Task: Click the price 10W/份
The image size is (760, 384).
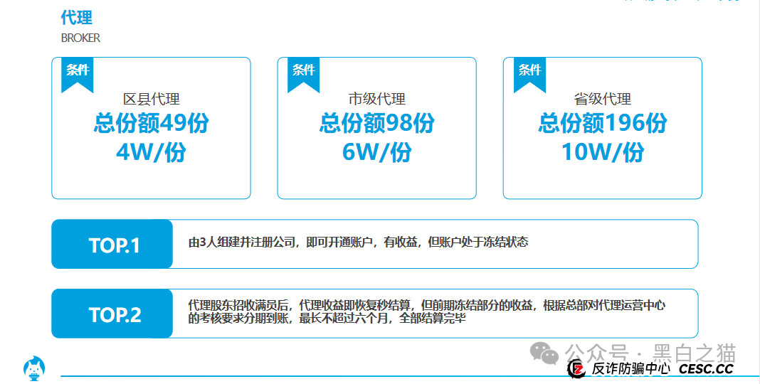Action: pos(603,152)
